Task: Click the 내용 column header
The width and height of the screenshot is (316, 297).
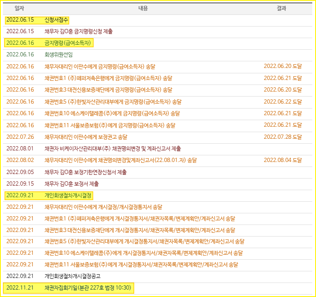Action: click(x=143, y=8)
